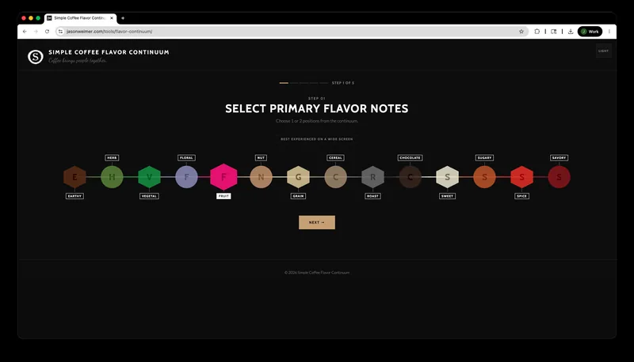Viewport: 634px width, 362px height.
Task: Click the VEGETAL label tag
Action: click(149, 196)
